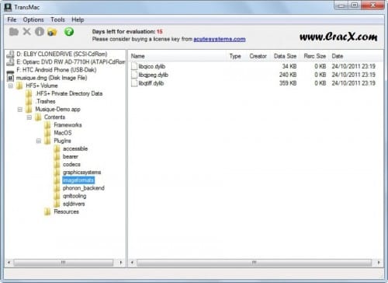The height and width of the screenshot is (283, 388).
Task: Collapse the PlugIns tree node
Action: (39, 141)
